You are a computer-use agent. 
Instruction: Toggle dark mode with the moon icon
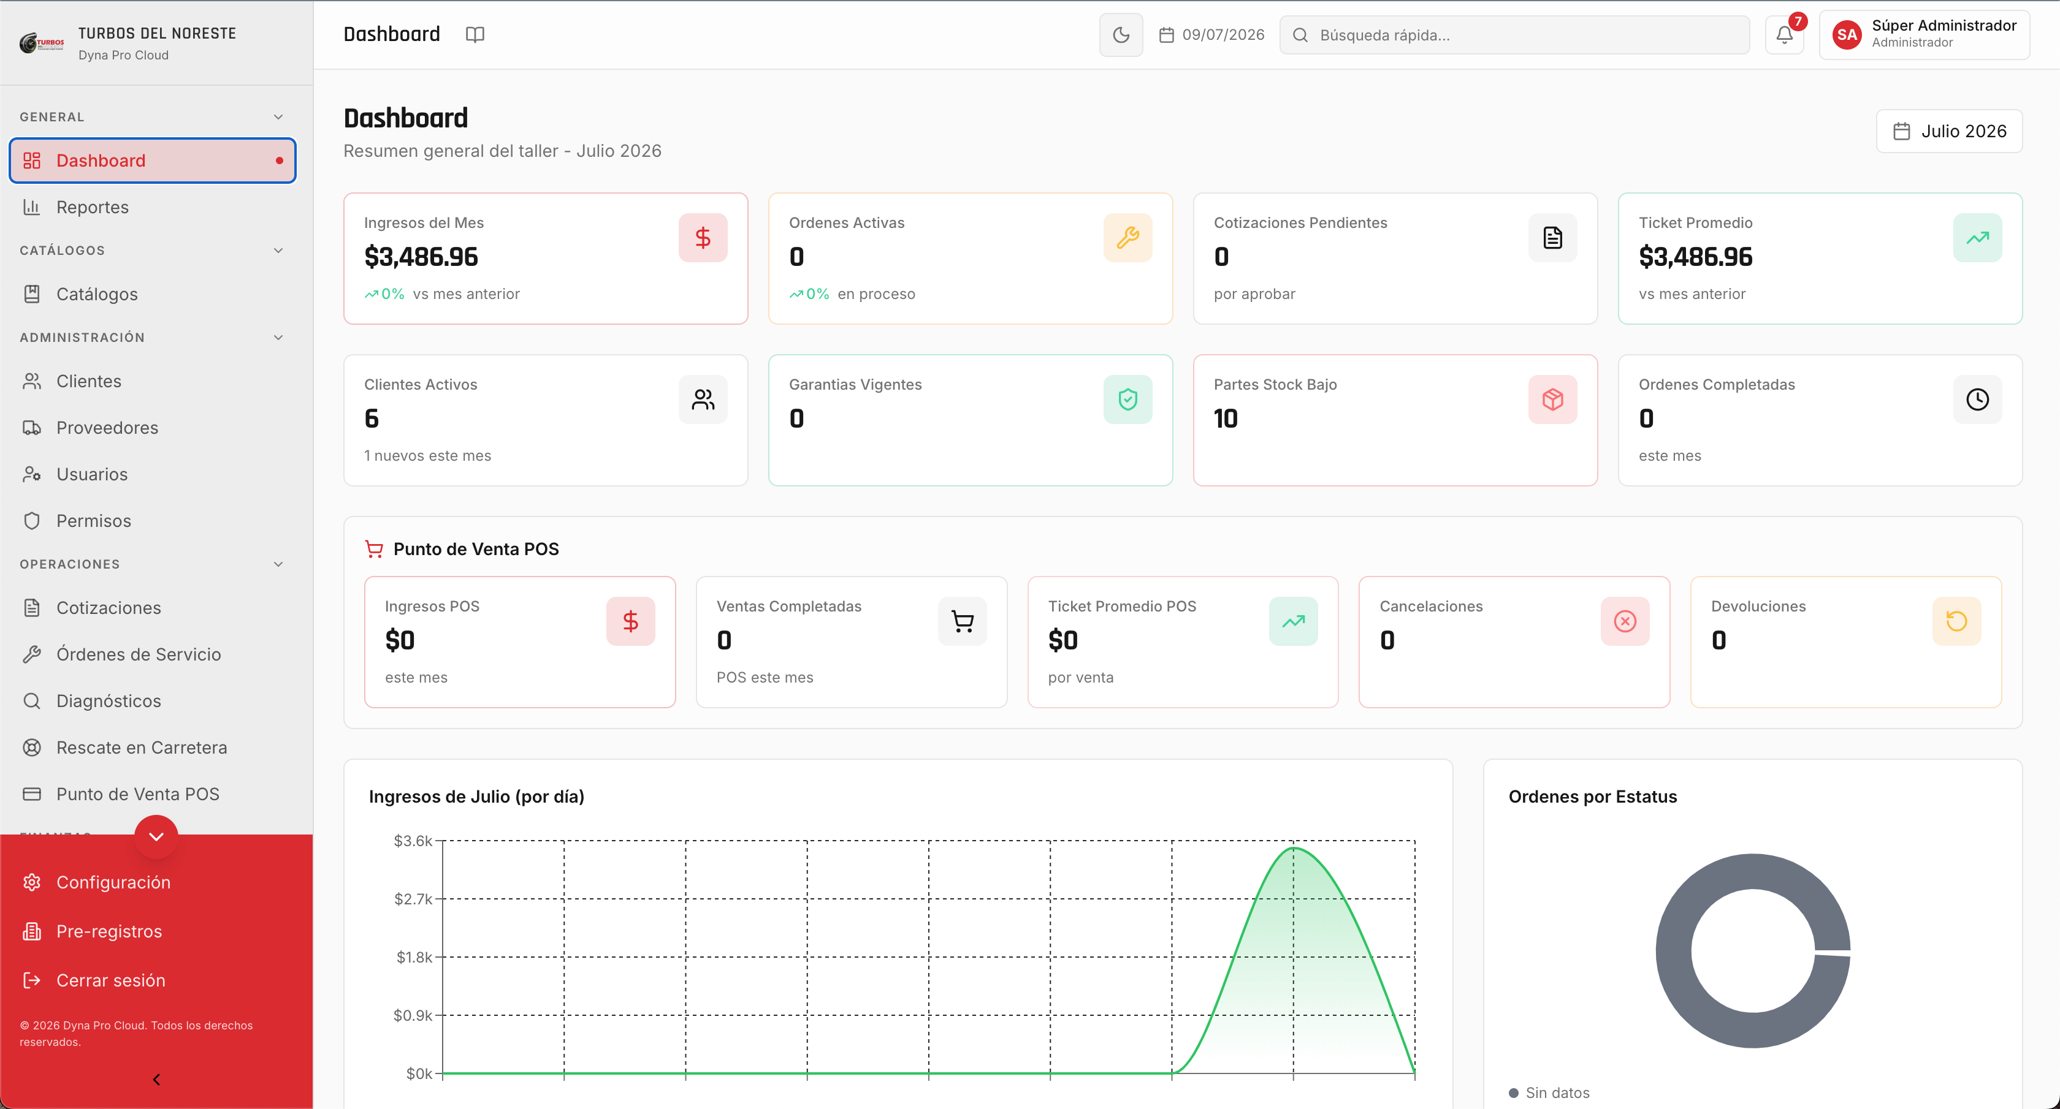[1120, 35]
